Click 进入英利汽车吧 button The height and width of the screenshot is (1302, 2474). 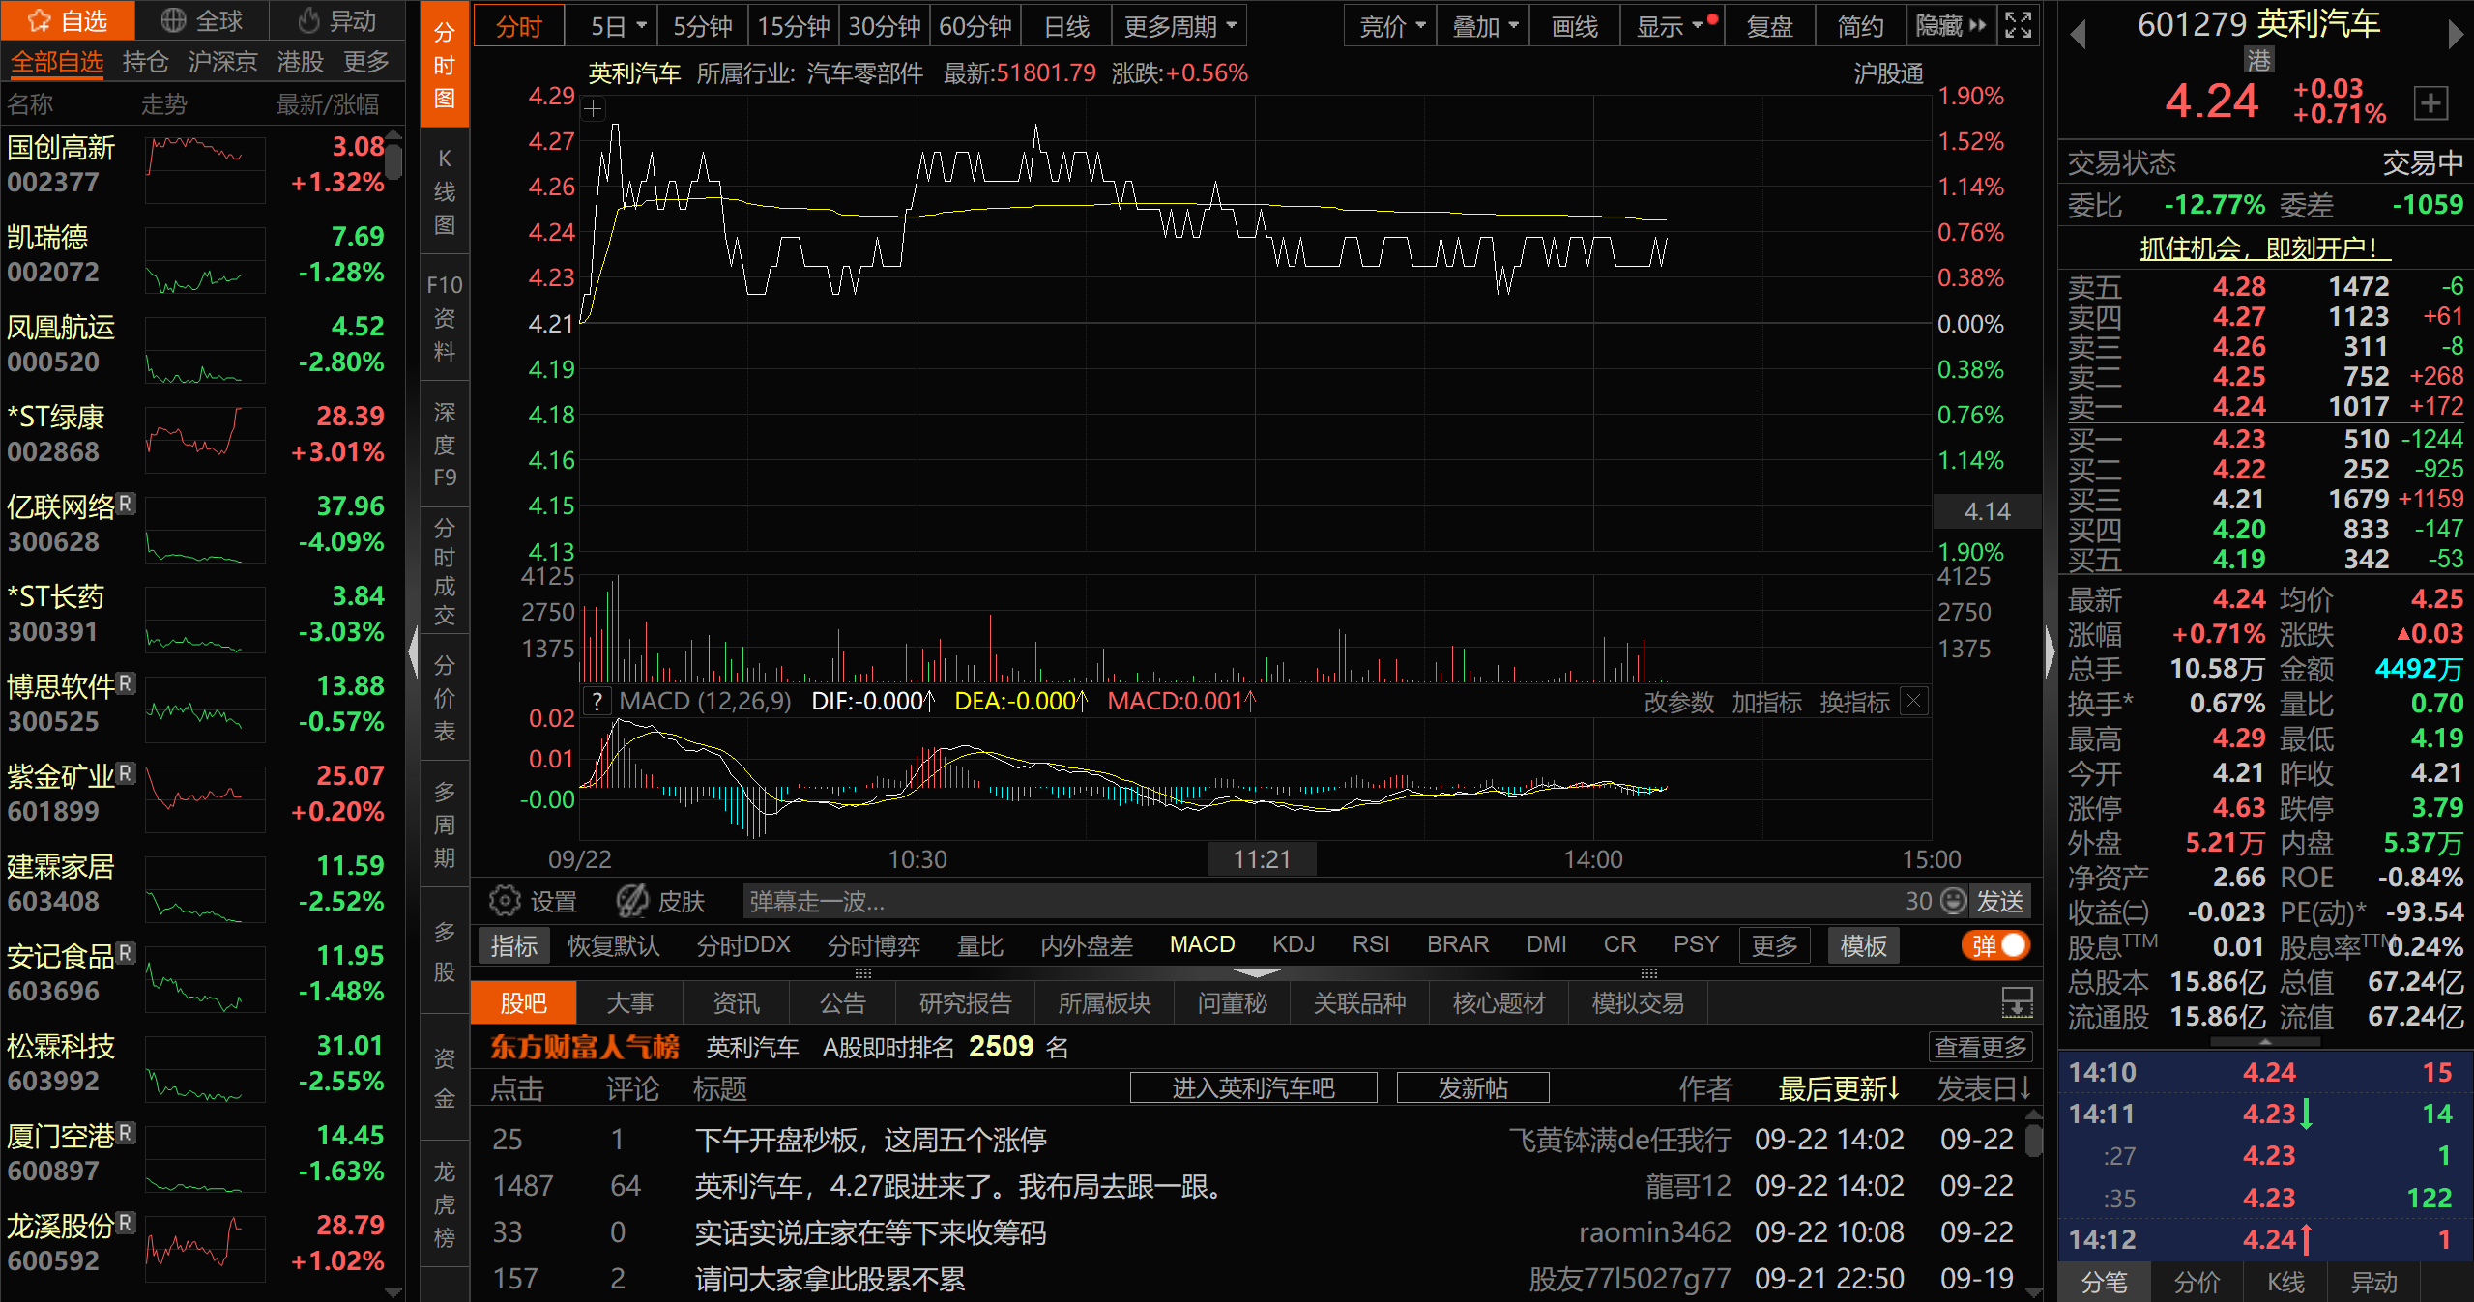click(x=1254, y=1087)
